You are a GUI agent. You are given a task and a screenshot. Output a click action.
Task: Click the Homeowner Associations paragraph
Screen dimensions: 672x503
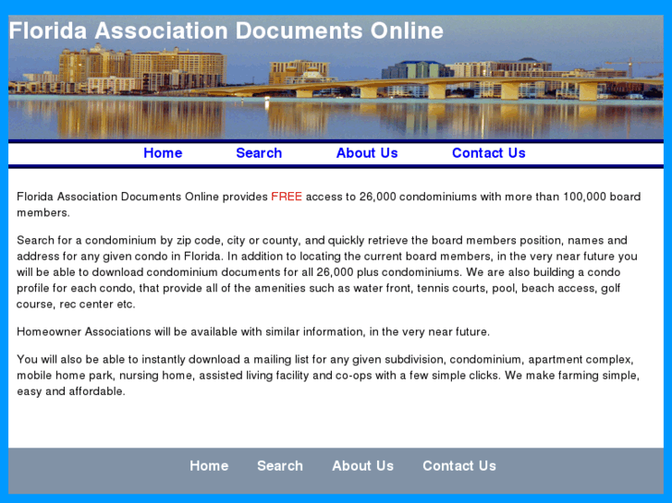click(x=253, y=331)
